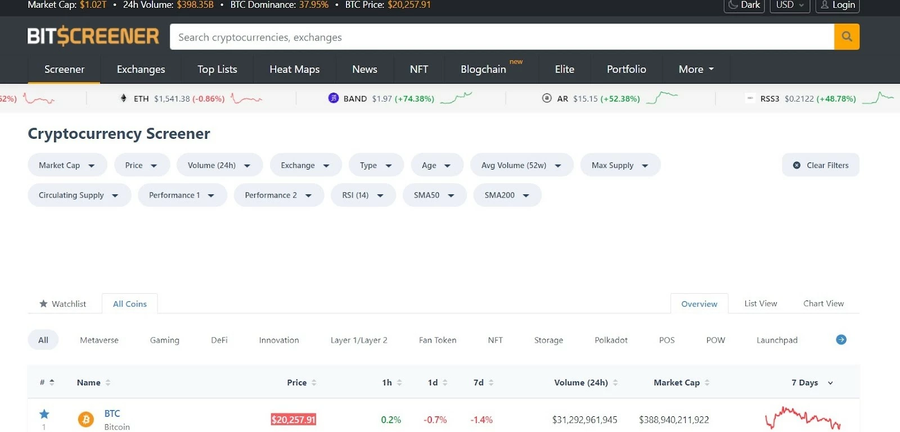The image size is (900, 432).
Task: Click the ETH diamond ticker icon
Action: click(124, 98)
